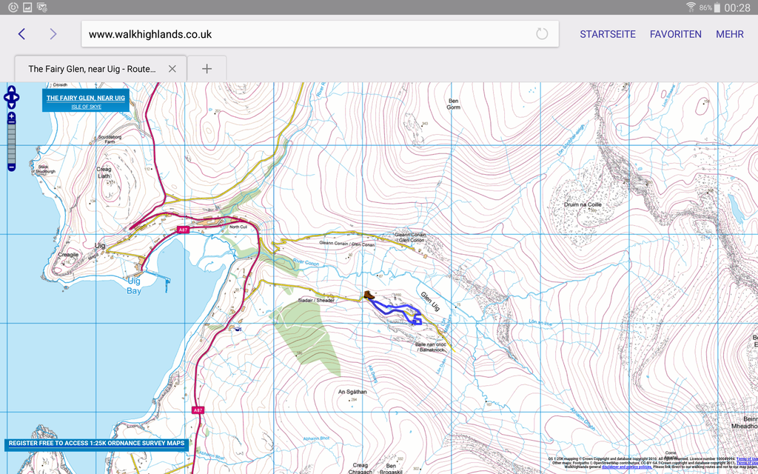The height and width of the screenshot is (474, 758).
Task: Click the 'Siadair / Sheader' map label
Action: (317, 301)
